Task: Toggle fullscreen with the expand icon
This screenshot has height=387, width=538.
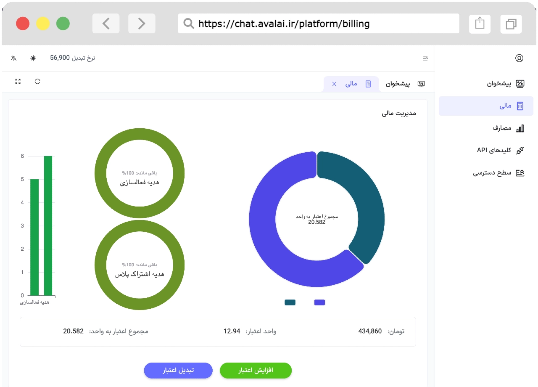Action: click(x=18, y=82)
